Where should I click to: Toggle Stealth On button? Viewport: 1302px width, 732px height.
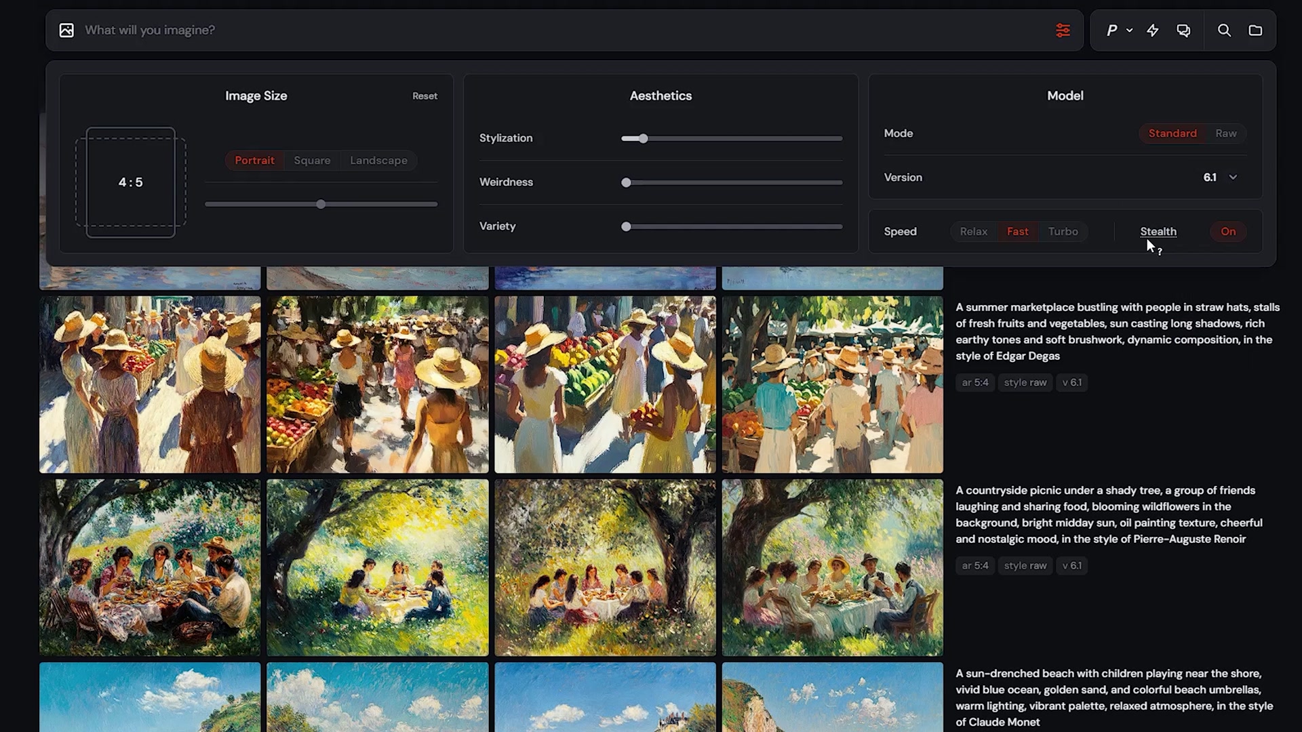click(1228, 232)
